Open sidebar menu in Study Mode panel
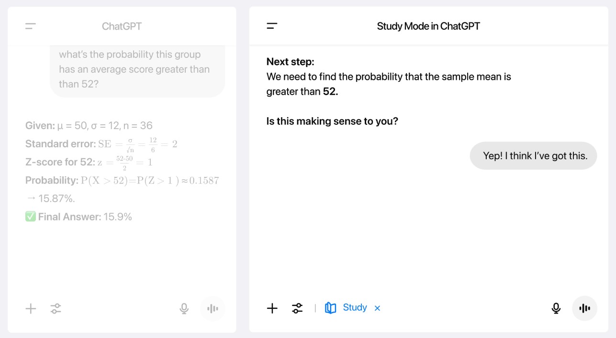This screenshot has height=338, width=616. pos(272,26)
